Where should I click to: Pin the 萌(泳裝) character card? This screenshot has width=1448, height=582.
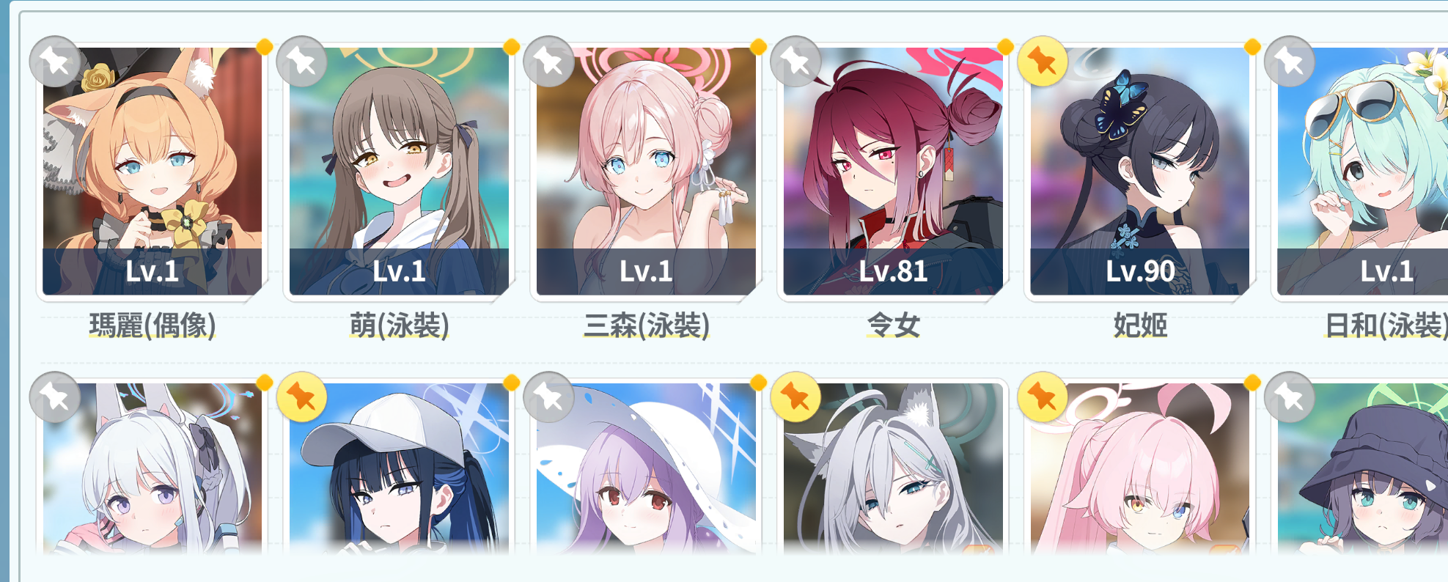(302, 62)
